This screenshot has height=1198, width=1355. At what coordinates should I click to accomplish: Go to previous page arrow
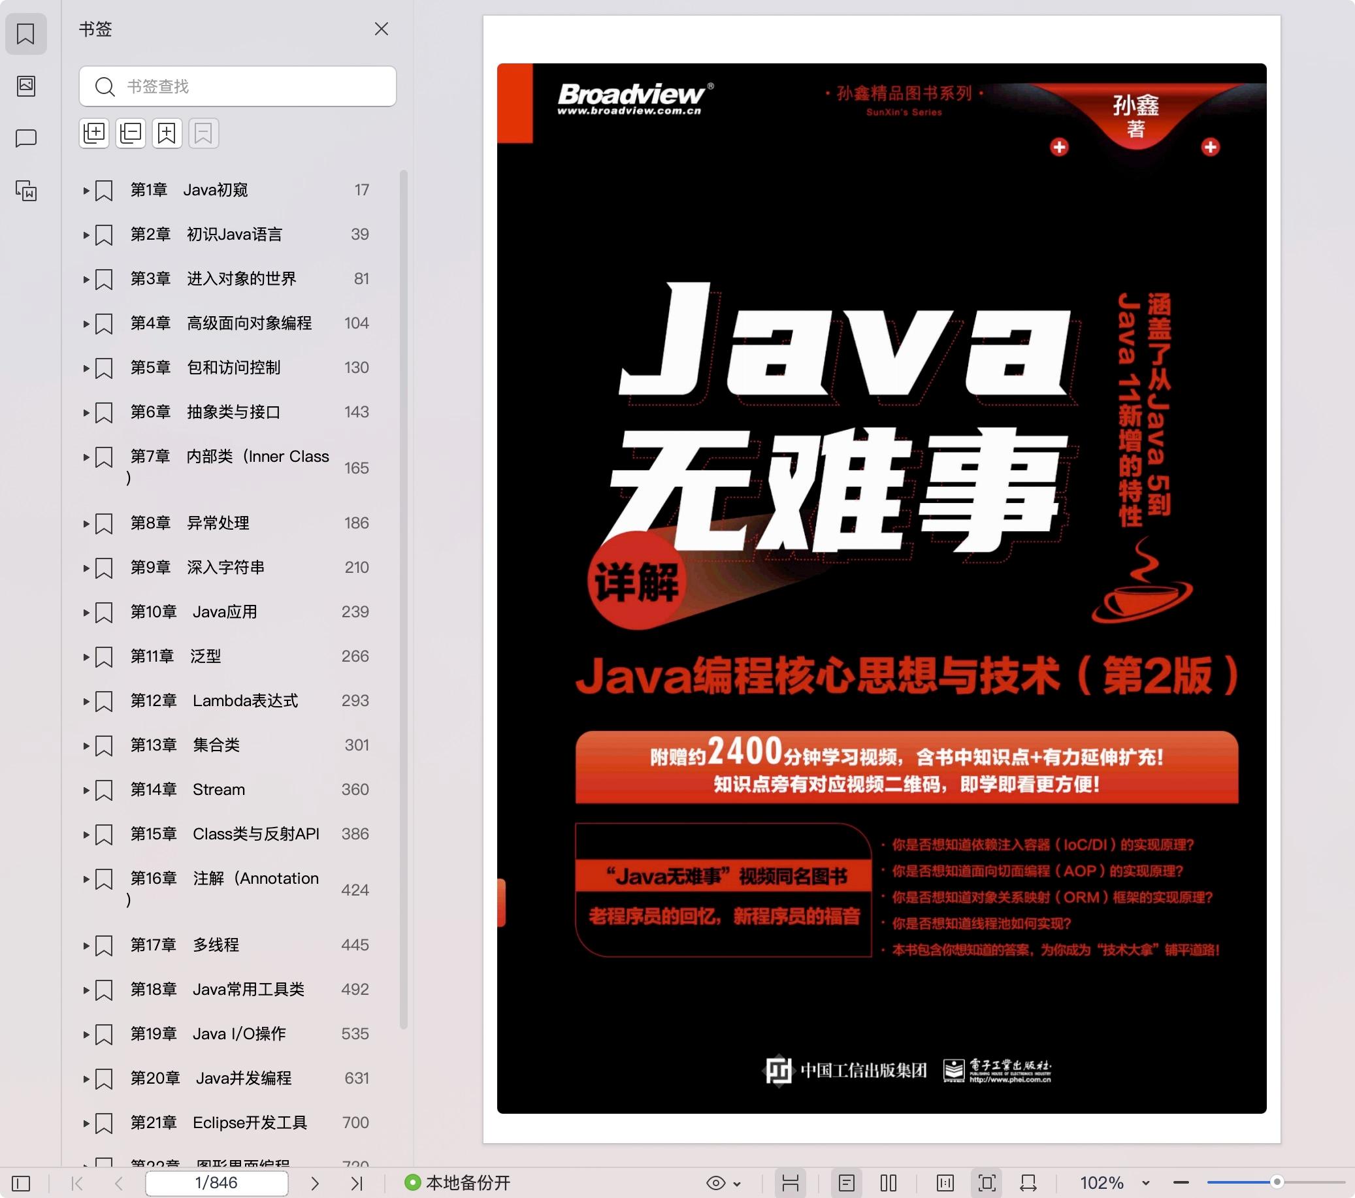click(x=120, y=1184)
